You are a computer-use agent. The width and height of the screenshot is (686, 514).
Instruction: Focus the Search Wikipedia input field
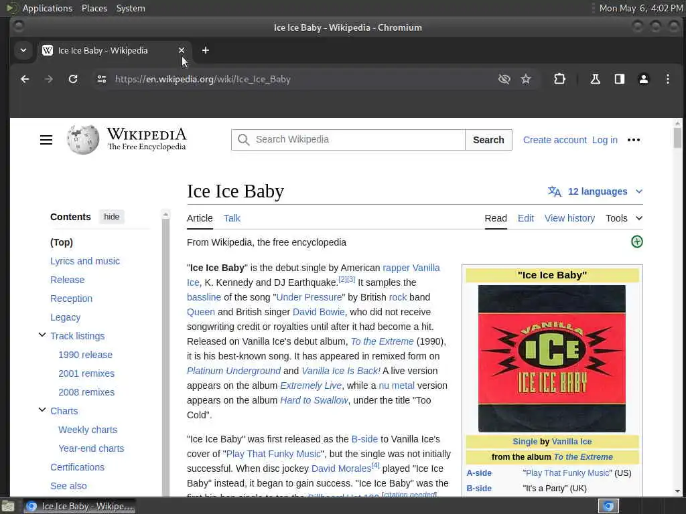(348, 140)
